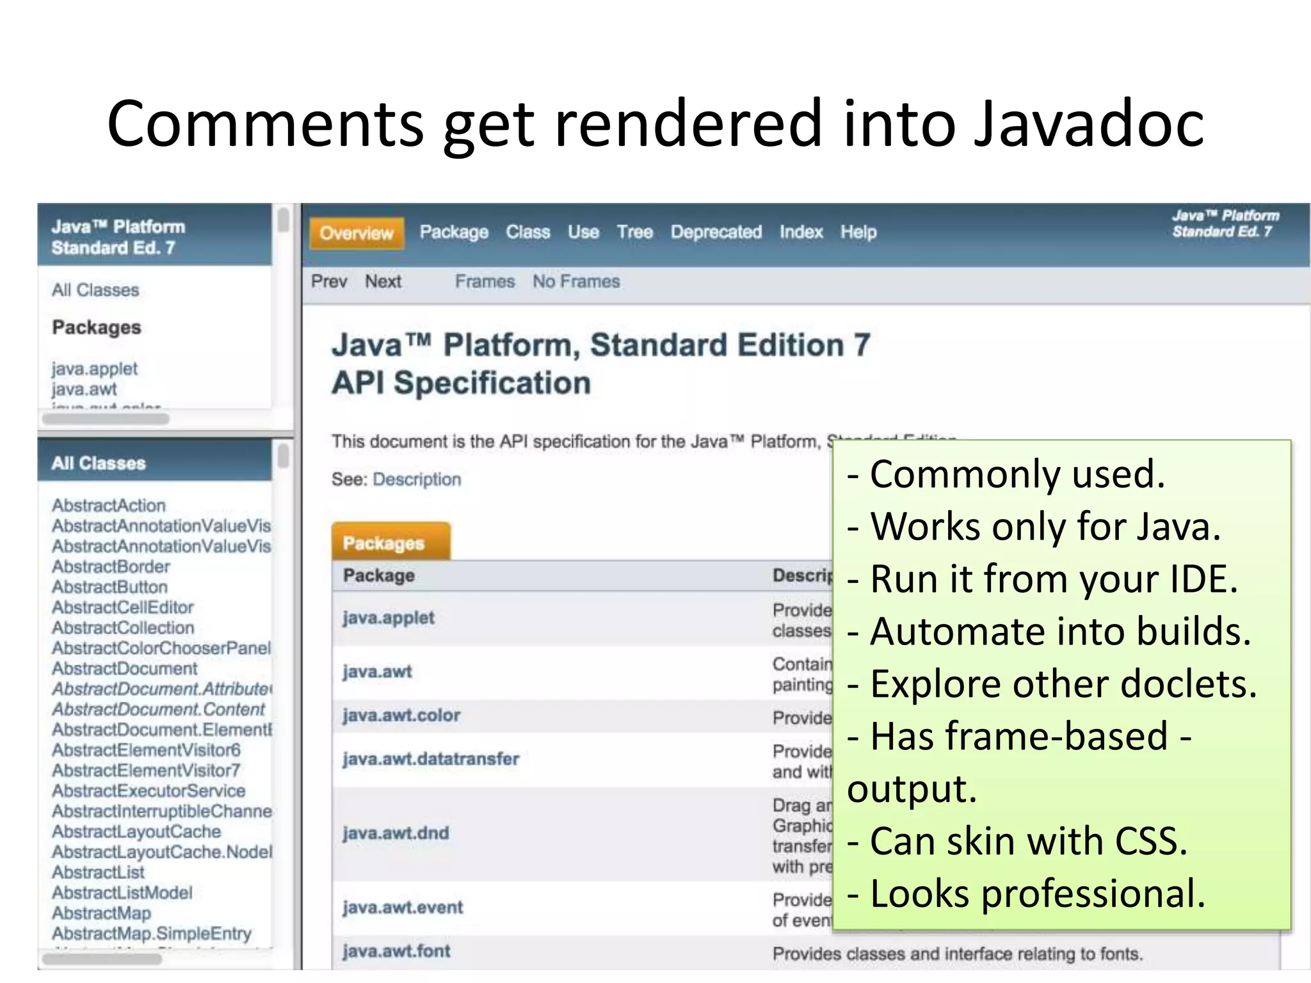Click the 'All Classes' frame header
Viewport: 1311px width, 983px height.
154,461
